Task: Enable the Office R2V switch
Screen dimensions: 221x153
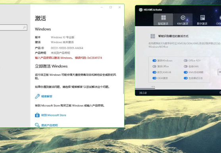Action: click(x=186, y=60)
